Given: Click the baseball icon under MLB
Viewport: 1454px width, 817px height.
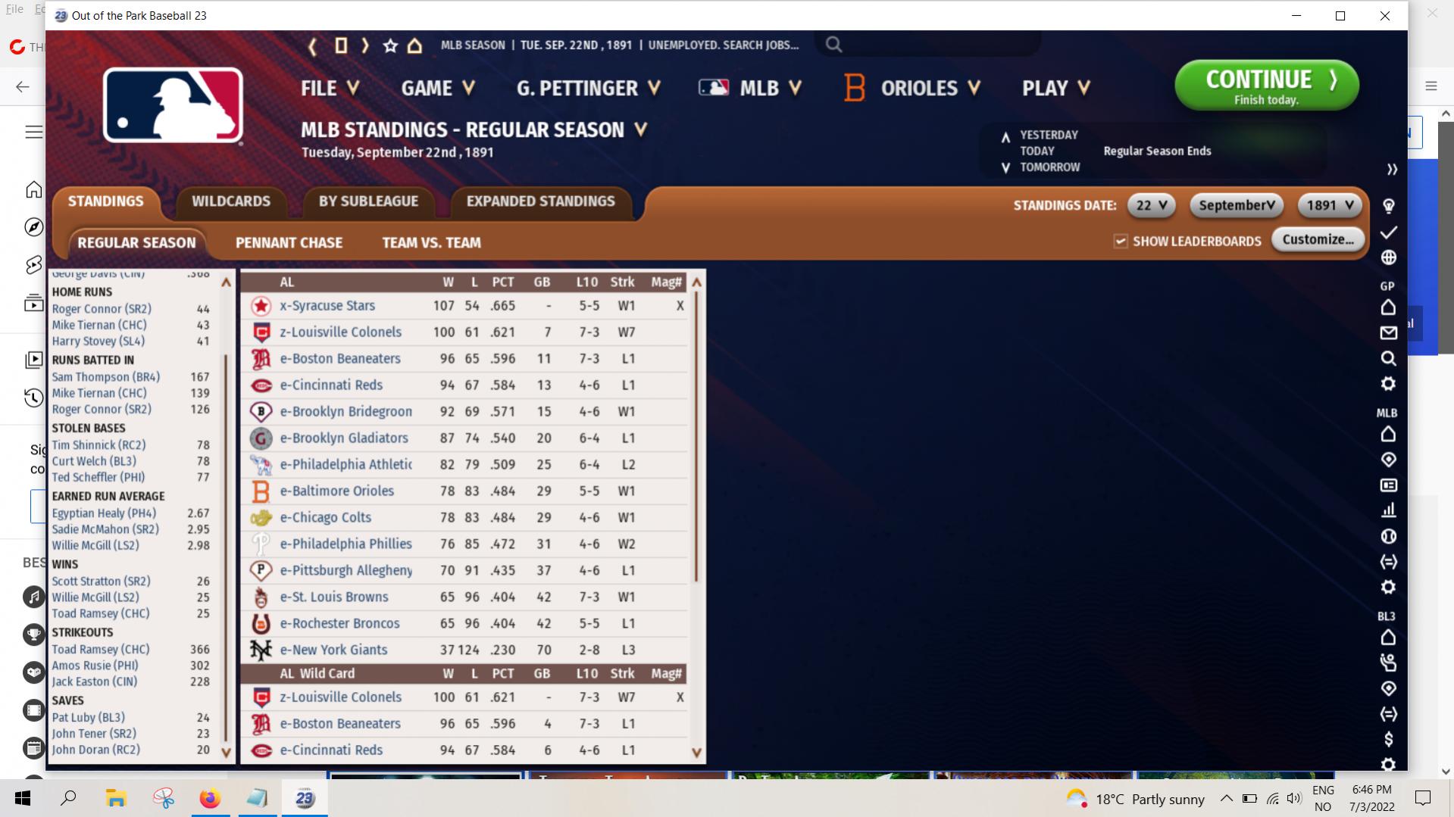Looking at the screenshot, I should pos(1388,536).
